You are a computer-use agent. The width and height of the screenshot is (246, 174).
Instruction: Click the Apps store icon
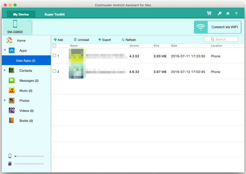[x=12, y=50]
